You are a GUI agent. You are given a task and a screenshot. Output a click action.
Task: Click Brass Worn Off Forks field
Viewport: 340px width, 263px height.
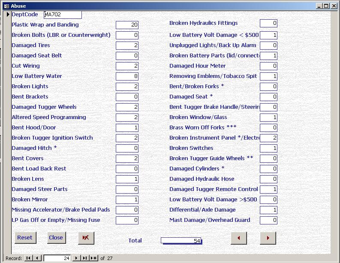coord(268,128)
